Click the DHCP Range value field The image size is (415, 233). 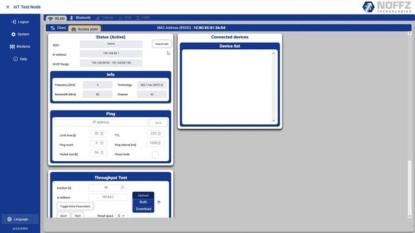coord(111,63)
